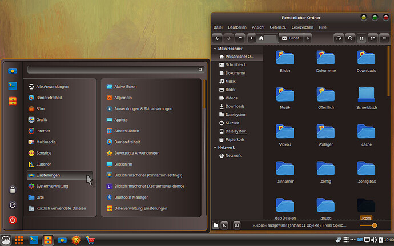
Task: Toggle the location entry path button
Action: click(337, 38)
